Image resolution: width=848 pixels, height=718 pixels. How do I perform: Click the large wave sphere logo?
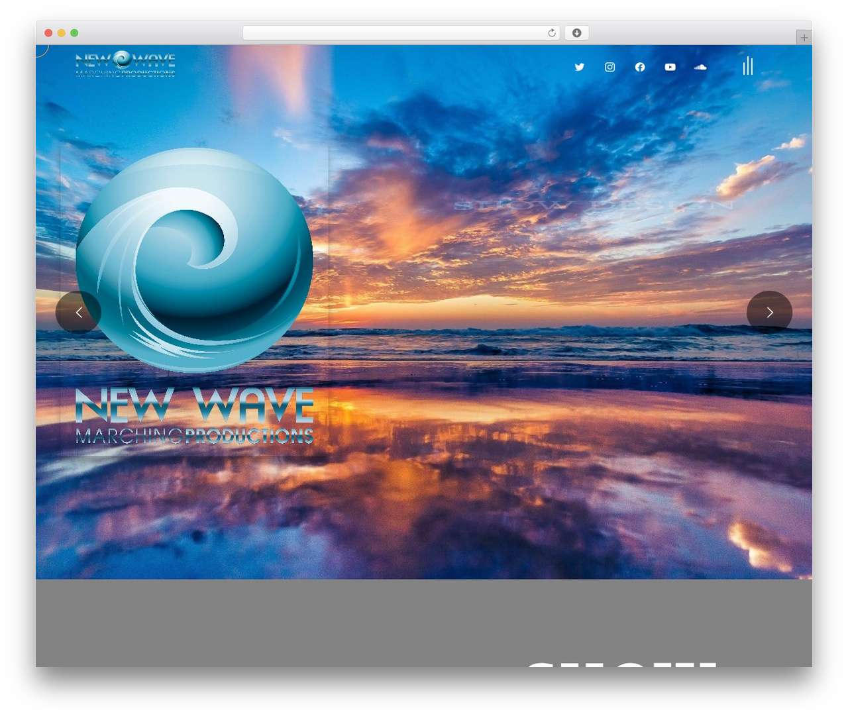tap(194, 260)
